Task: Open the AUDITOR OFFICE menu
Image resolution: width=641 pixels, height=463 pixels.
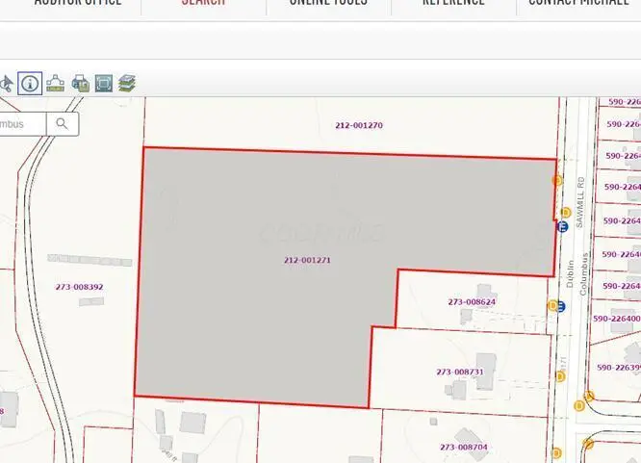Action: point(78,2)
